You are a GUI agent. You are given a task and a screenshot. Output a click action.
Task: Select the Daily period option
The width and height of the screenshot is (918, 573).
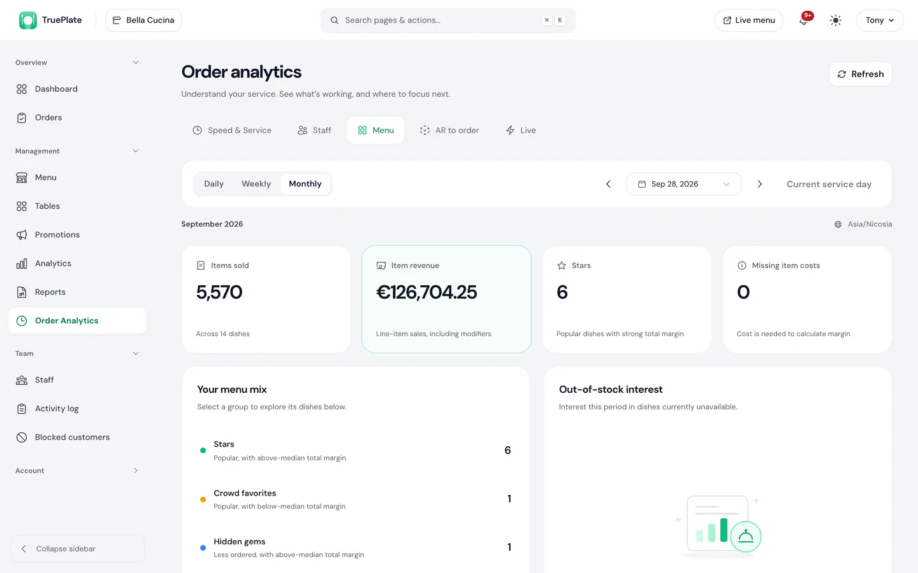tap(214, 184)
